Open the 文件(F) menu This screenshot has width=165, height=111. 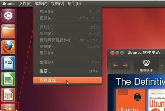(x=25, y=4)
